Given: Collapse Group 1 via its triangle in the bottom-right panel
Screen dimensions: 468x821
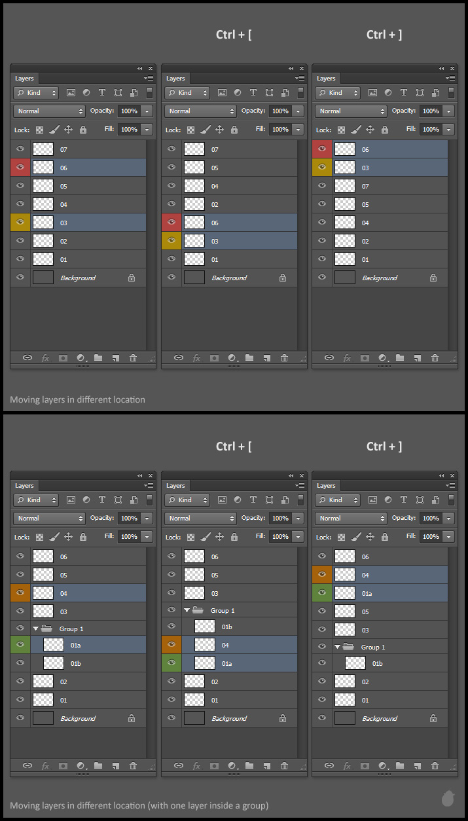Looking at the screenshot, I should pyautogui.click(x=337, y=647).
